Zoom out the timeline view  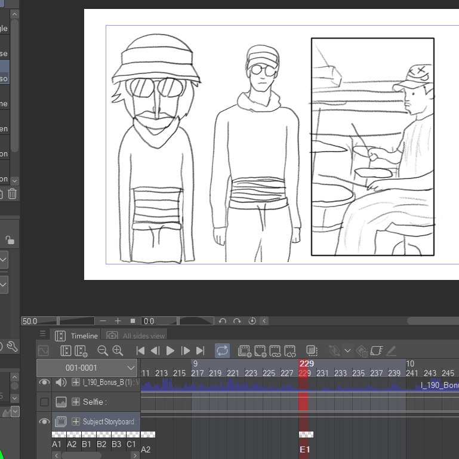(x=102, y=351)
